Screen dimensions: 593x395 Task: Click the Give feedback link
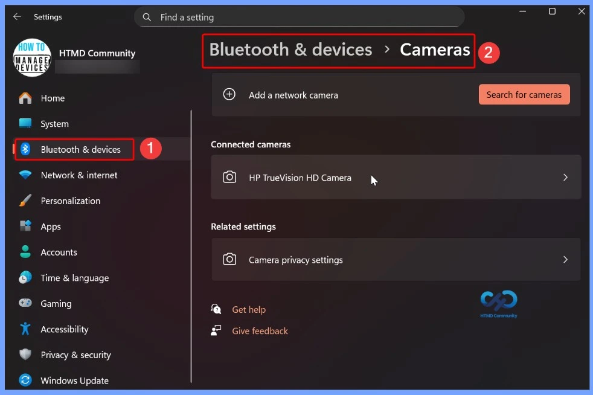point(260,331)
